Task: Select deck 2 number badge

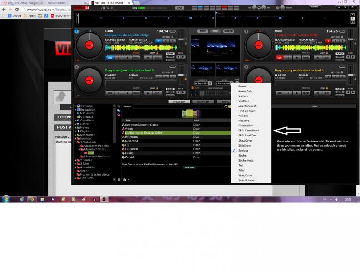Action: coord(246,31)
